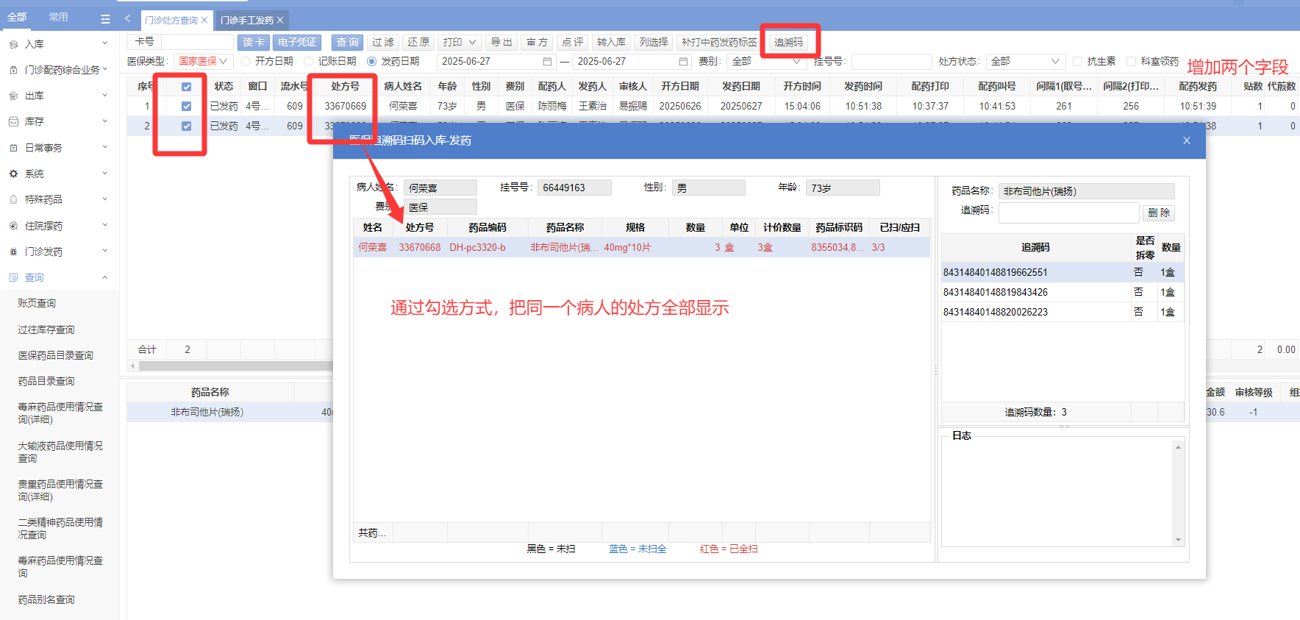The height and width of the screenshot is (620, 1300).
Task: Click the 补打中药发药标签 button
Action: 719,42
